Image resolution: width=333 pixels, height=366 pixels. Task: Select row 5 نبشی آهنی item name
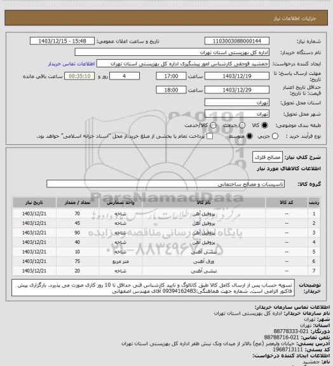pyautogui.click(x=203, y=252)
